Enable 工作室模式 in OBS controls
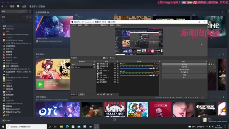The image size is (229, 129). [184, 72]
